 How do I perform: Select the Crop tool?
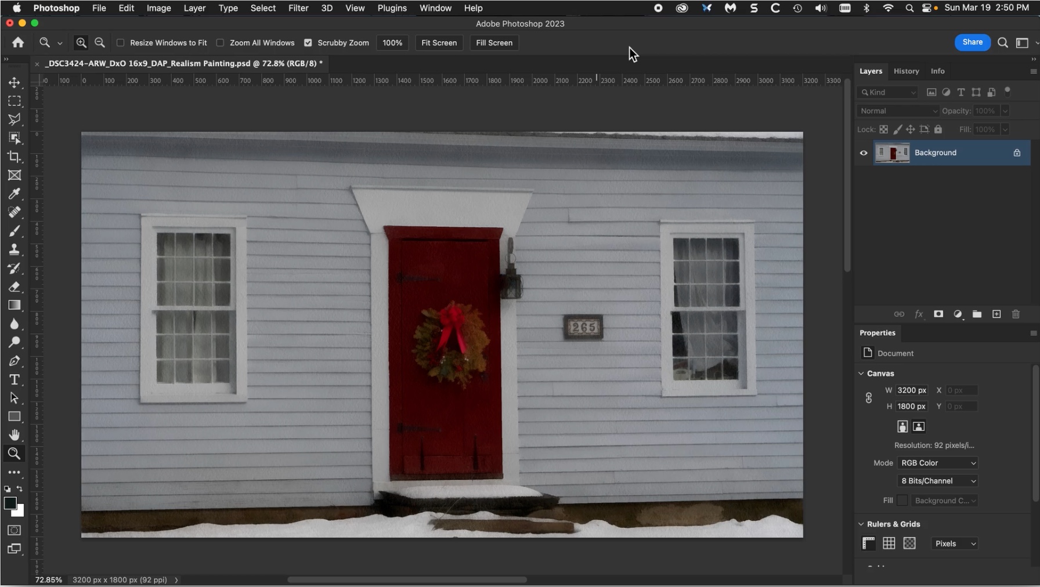[15, 157]
